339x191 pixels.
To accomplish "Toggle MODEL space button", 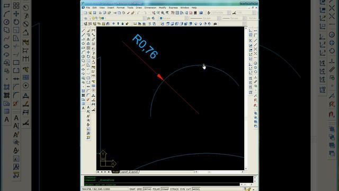I will point(197,189).
